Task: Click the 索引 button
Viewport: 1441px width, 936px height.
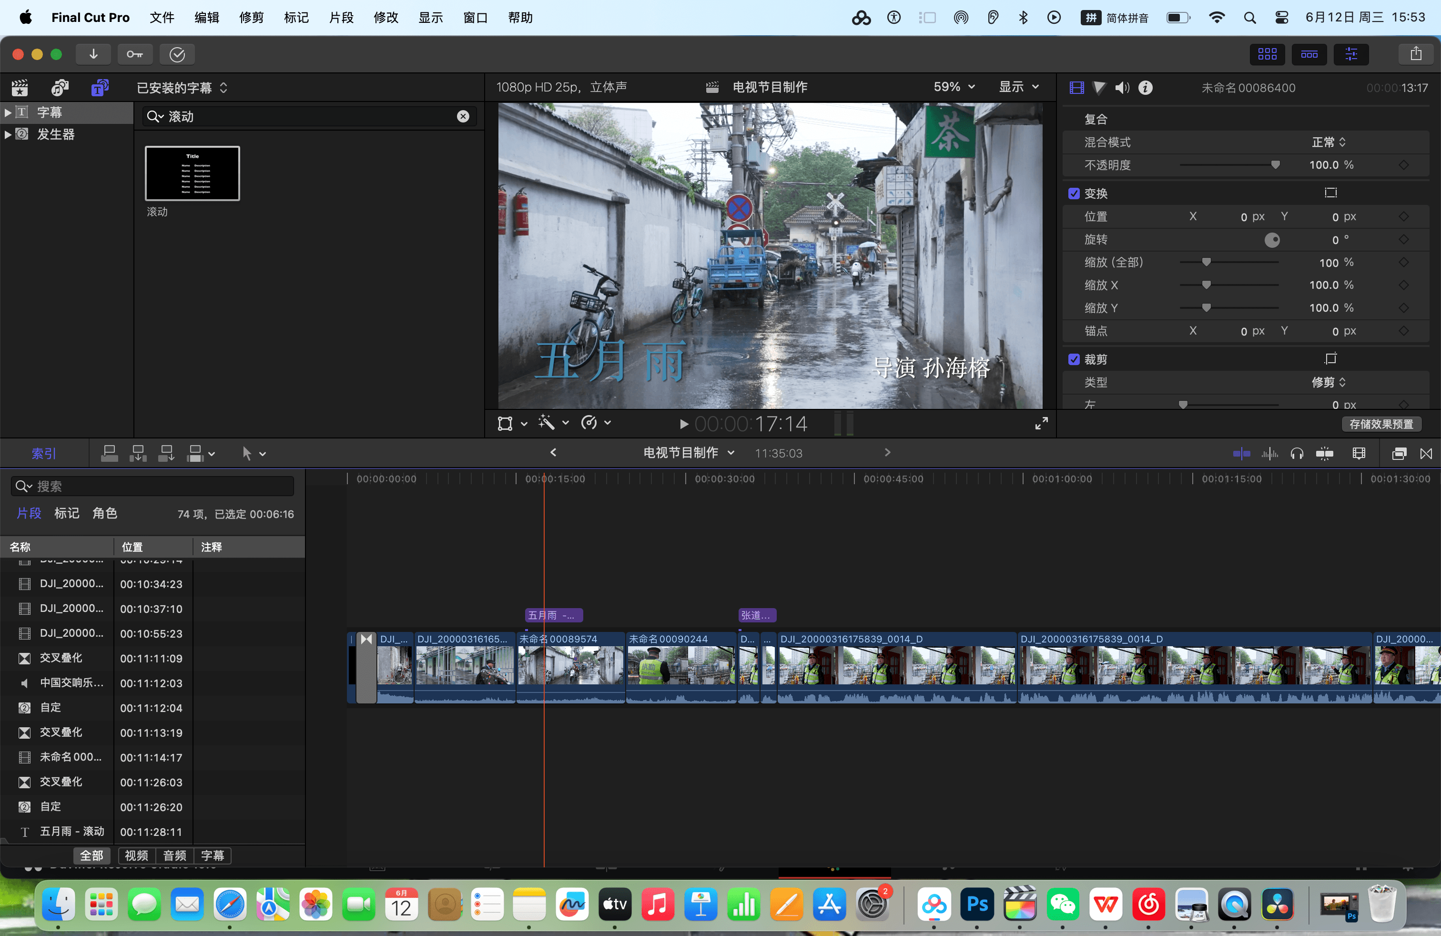Action: coord(43,454)
